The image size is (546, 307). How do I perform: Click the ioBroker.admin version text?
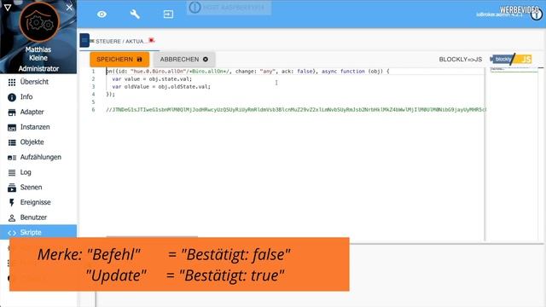(x=499, y=14)
